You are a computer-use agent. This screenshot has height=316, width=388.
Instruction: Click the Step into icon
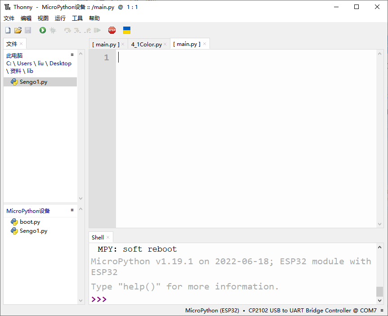(x=77, y=30)
